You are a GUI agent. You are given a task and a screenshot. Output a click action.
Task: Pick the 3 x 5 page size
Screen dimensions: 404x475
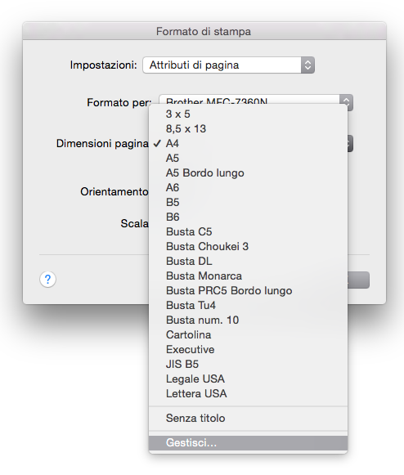click(x=248, y=114)
